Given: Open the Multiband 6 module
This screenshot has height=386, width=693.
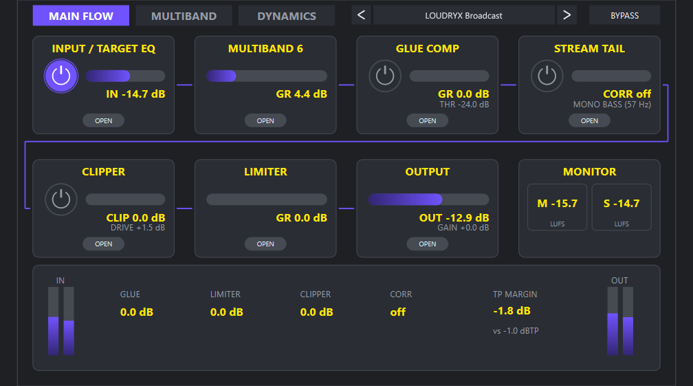Looking at the screenshot, I should pos(265,120).
